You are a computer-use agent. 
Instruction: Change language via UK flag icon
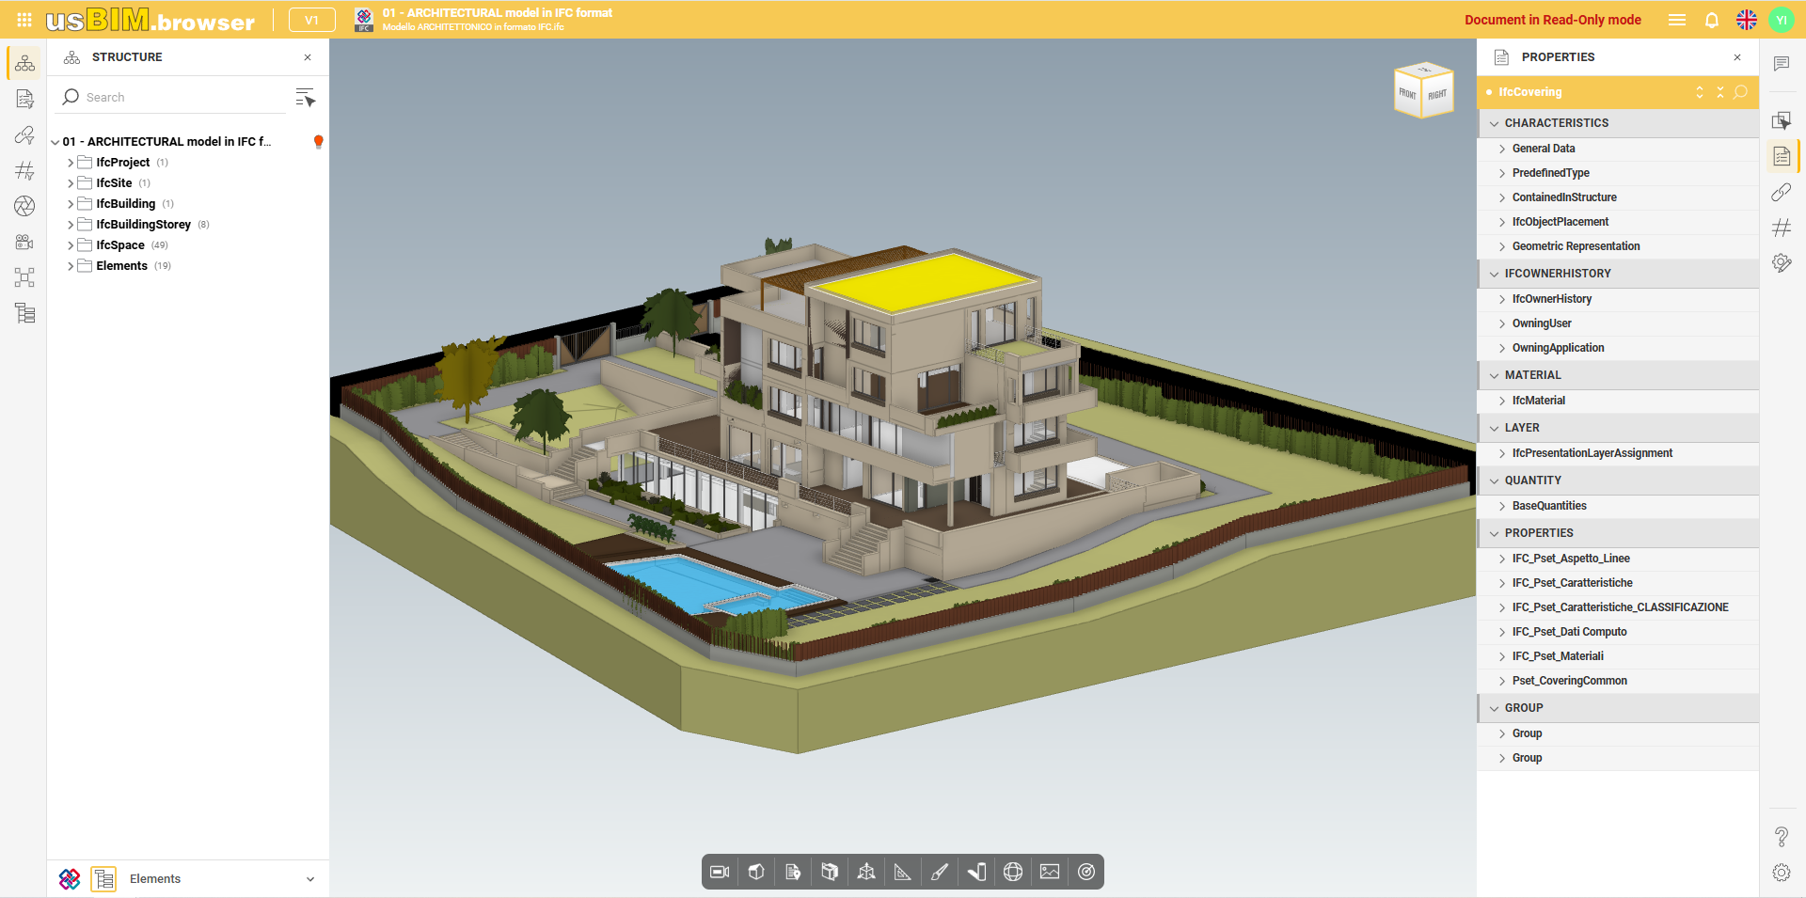[1747, 20]
